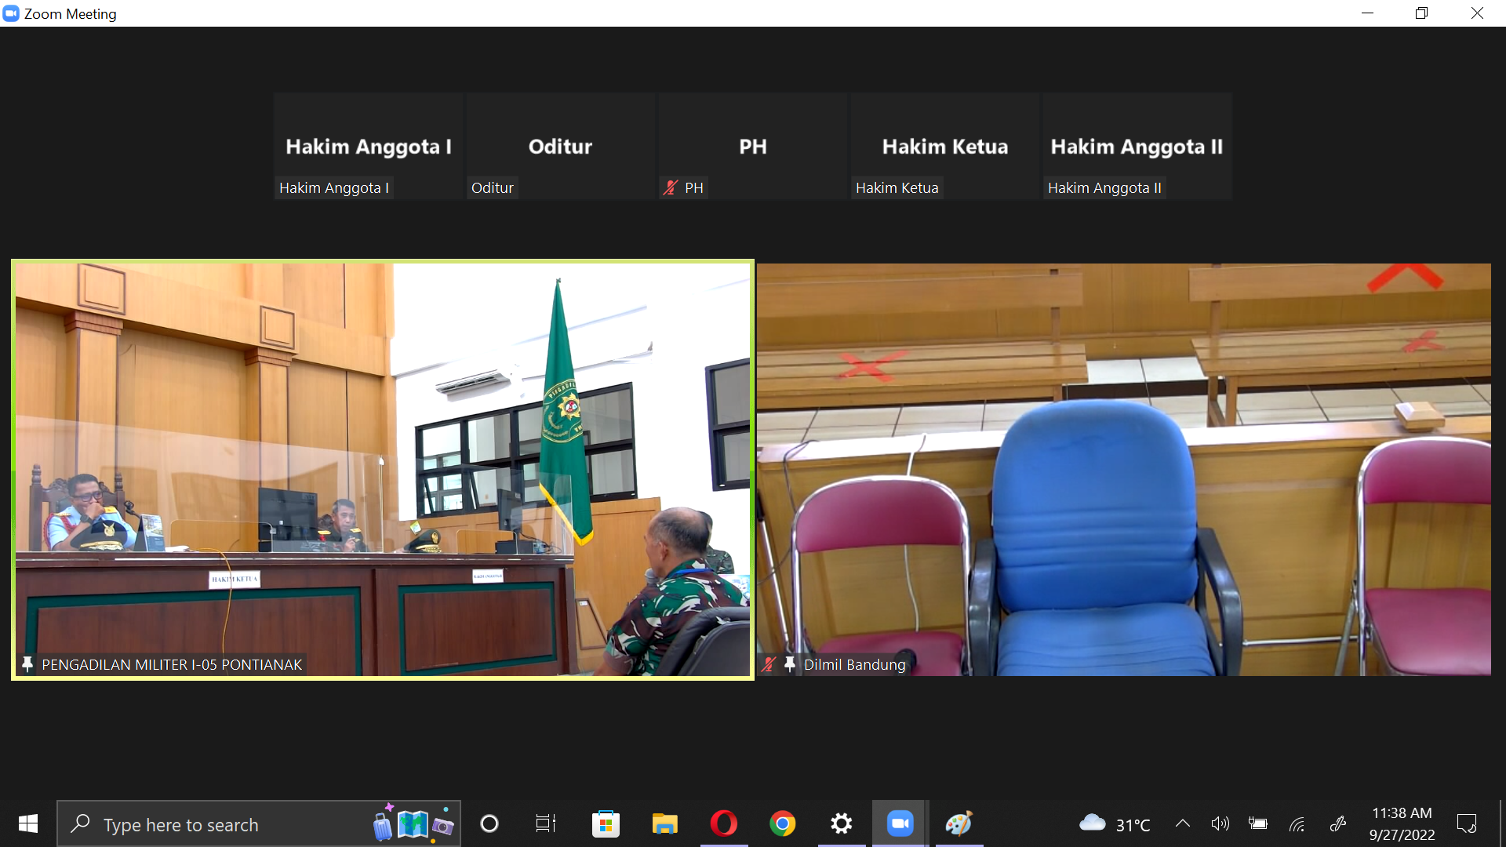
Task: Select the Hakim Anggota II participant tile
Action: [1137, 147]
